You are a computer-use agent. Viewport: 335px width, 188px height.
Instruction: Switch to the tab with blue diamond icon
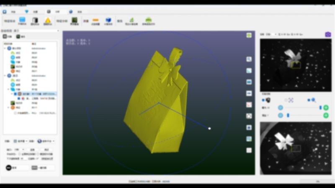(27, 12)
